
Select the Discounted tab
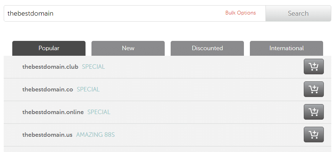coord(207,48)
